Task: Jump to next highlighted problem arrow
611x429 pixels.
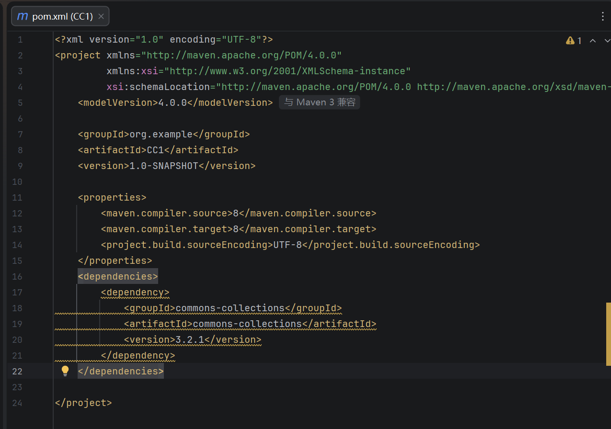Action: click(x=606, y=41)
